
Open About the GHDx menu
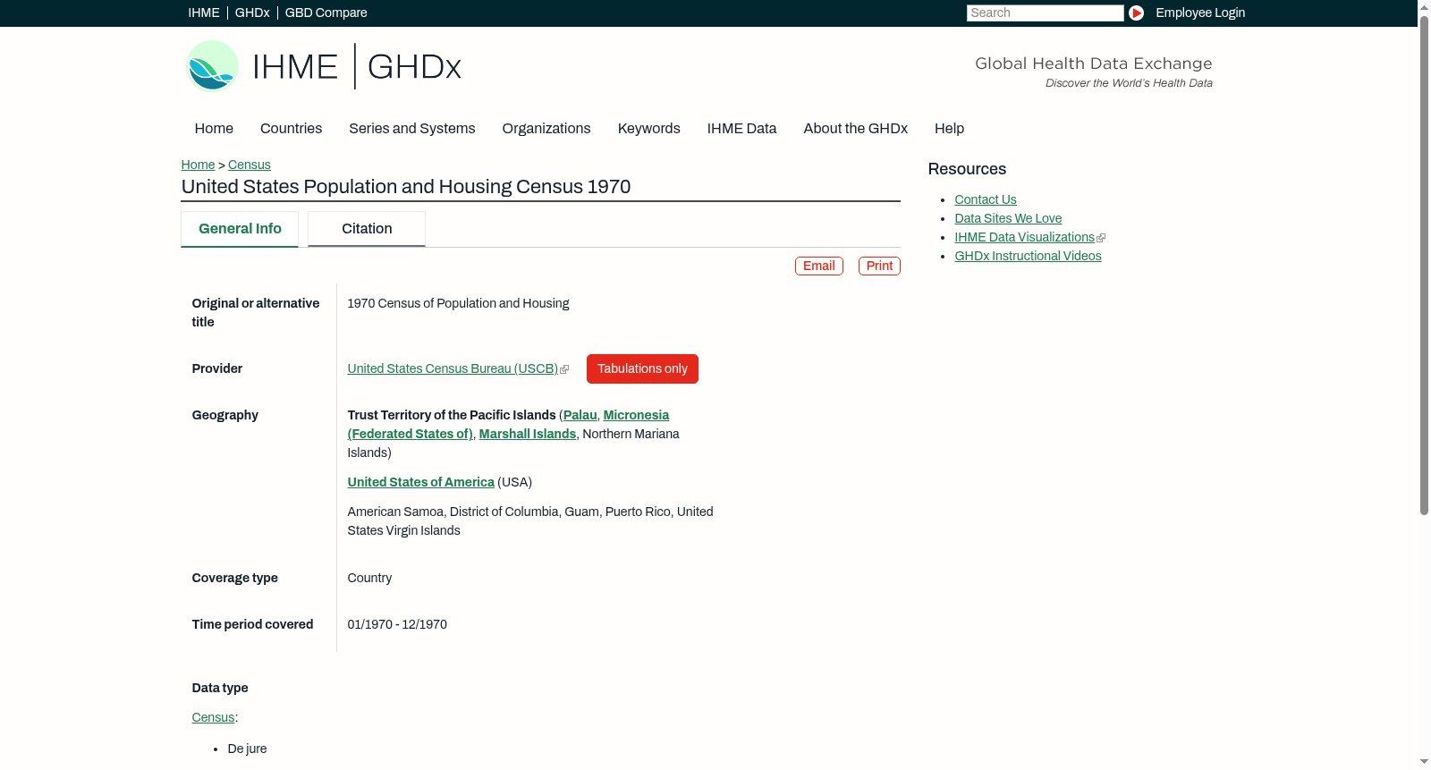pyautogui.click(x=855, y=129)
